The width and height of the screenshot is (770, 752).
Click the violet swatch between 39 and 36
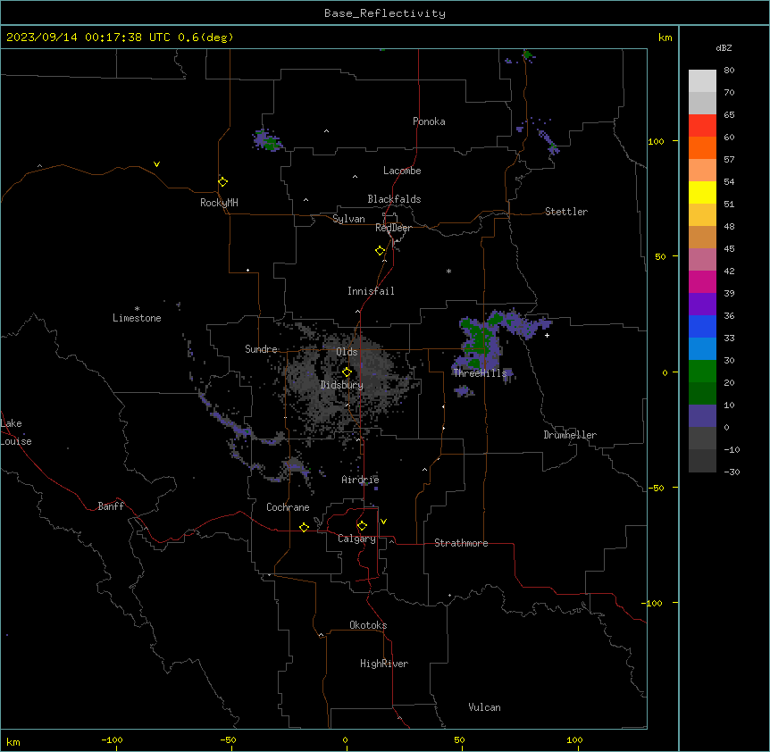coord(702,305)
